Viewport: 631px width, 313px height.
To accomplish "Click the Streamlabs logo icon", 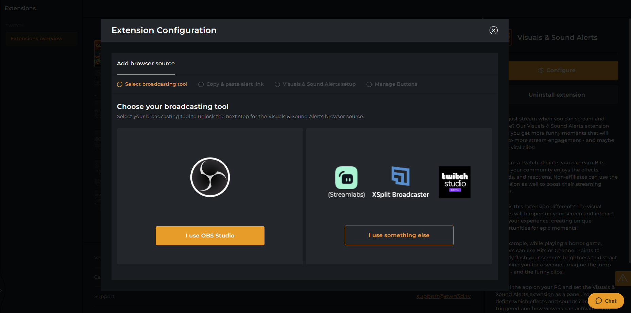I will [x=346, y=178].
